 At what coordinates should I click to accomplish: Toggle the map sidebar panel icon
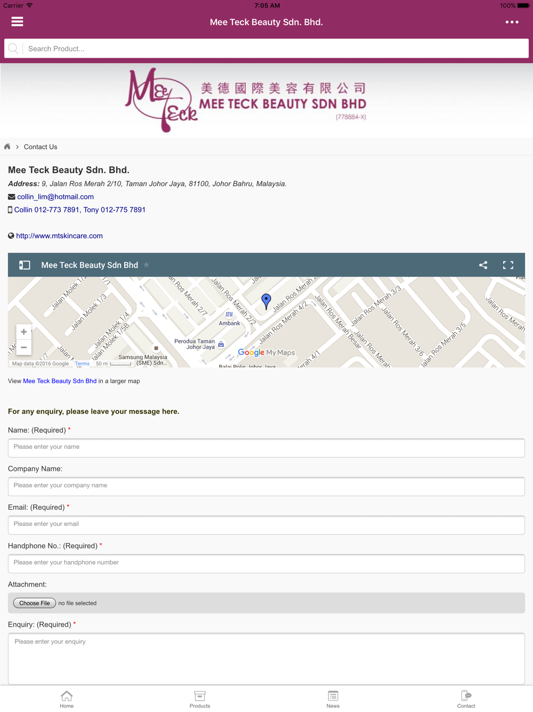click(25, 265)
